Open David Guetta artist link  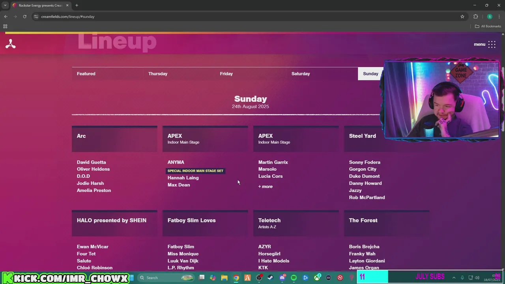(92, 162)
